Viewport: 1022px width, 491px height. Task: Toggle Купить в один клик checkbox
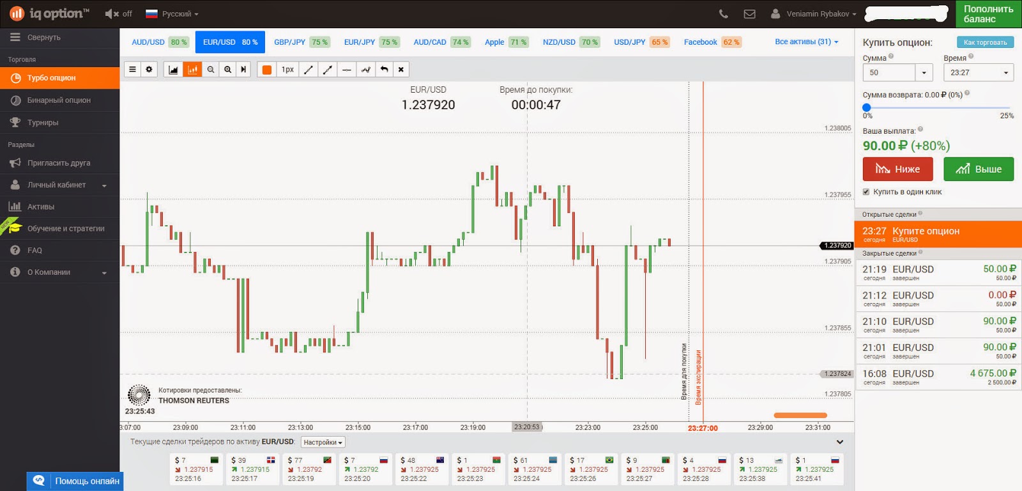coord(866,192)
